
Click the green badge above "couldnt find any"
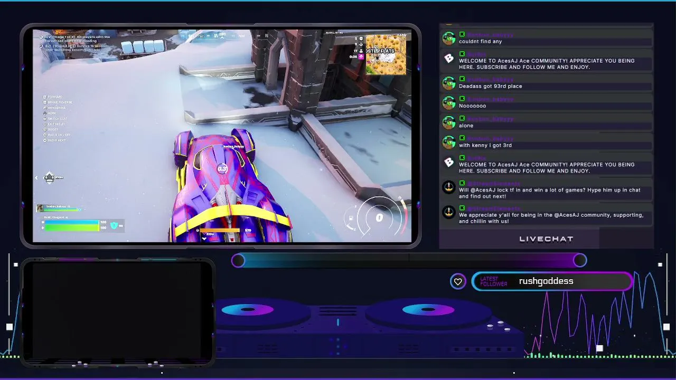point(462,34)
